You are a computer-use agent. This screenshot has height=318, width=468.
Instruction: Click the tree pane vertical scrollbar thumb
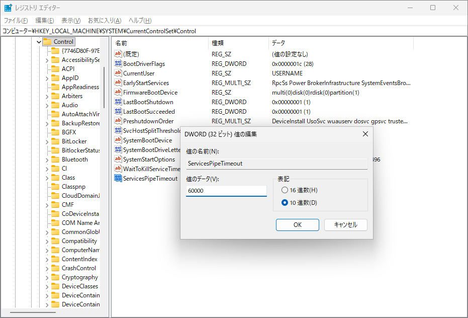tap(104, 87)
